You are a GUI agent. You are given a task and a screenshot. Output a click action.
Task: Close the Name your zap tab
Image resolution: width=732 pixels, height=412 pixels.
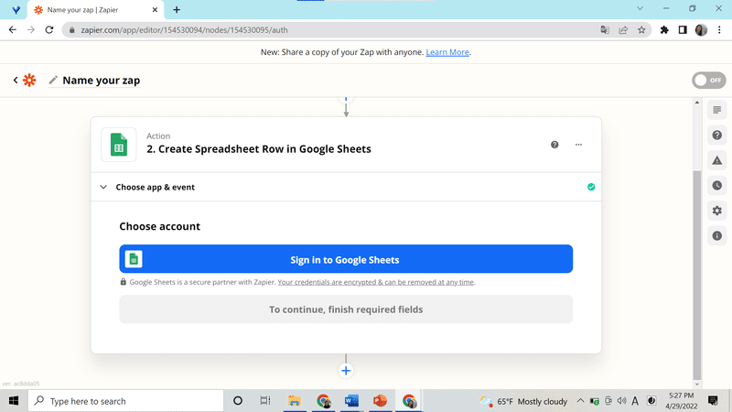coord(155,10)
